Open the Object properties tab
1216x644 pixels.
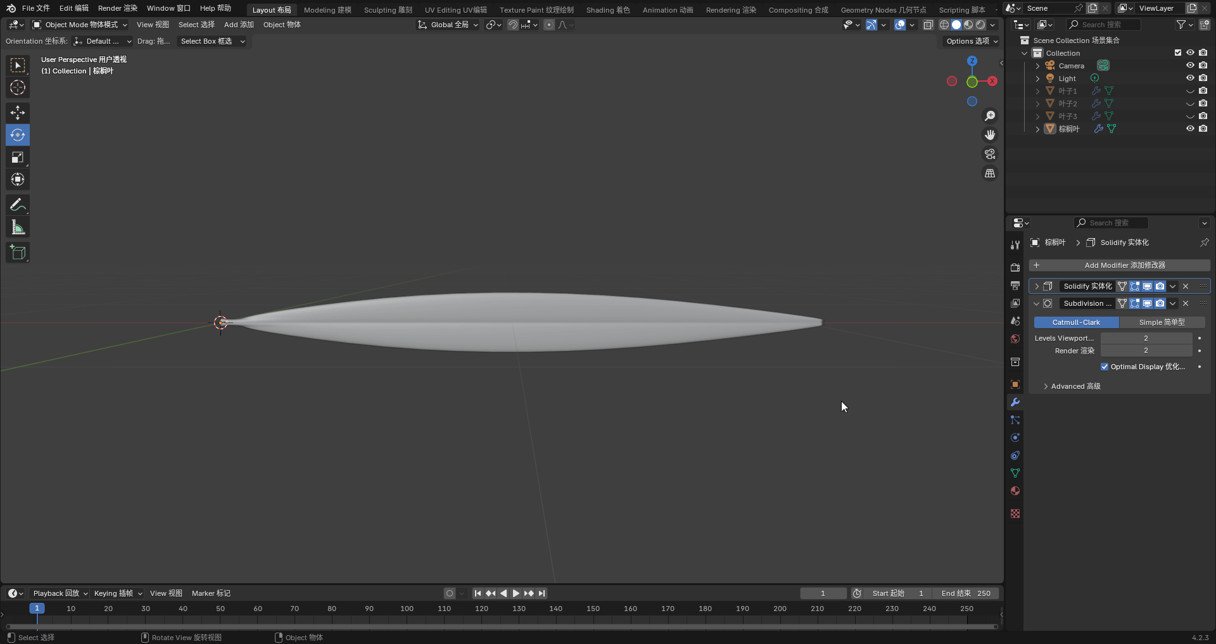click(1015, 384)
